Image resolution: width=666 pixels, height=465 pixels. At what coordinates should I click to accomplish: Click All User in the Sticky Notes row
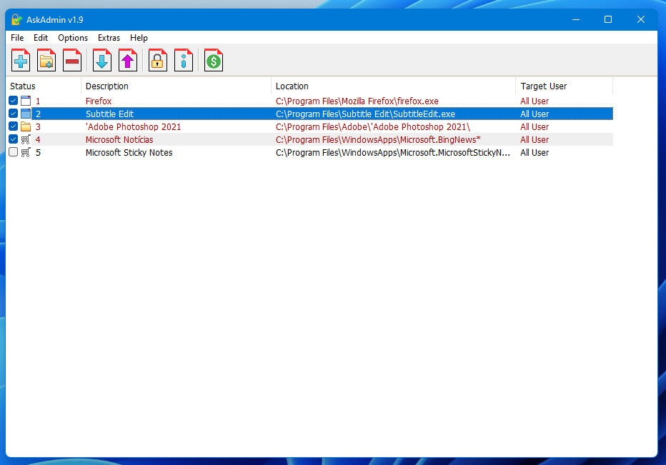535,152
